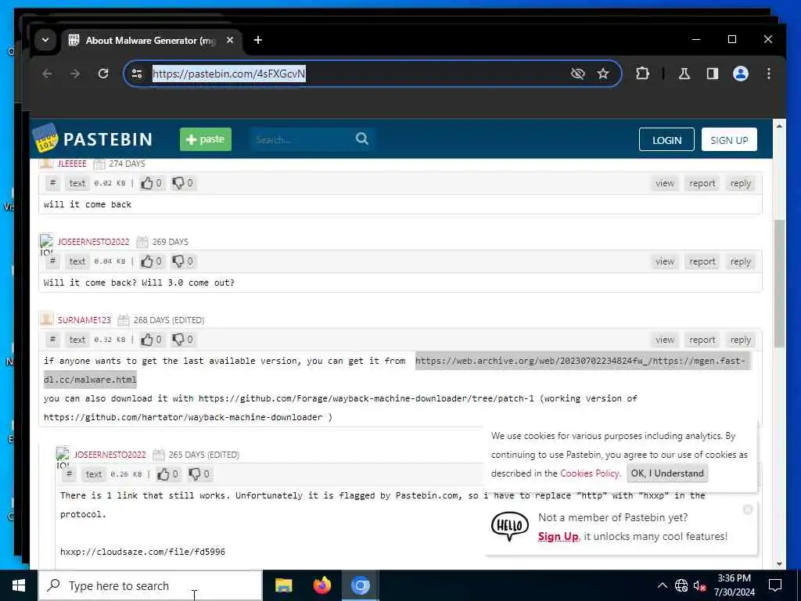
Task: Reply to the JLEEEEE comment
Action: tap(740, 183)
